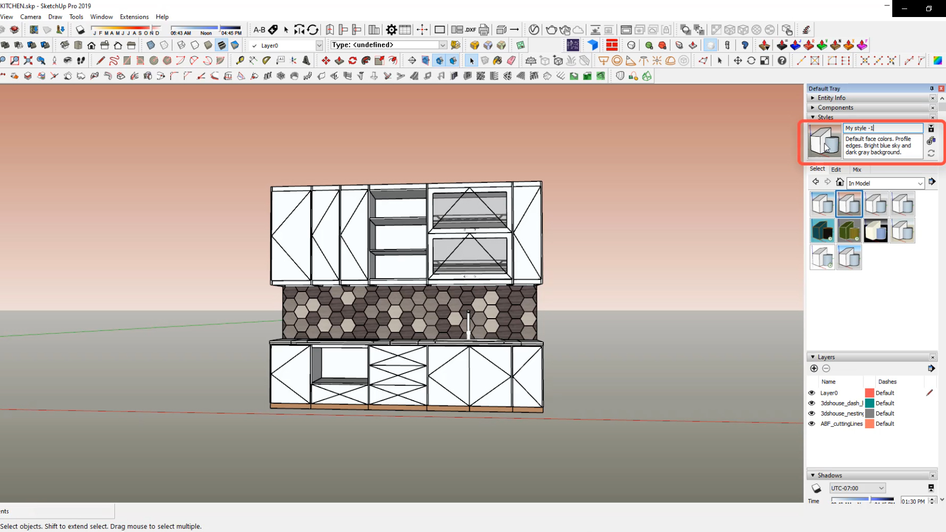Image resolution: width=946 pixels, height=532 pixels.
Task: Click the help question mark icon
Action: coord(782,61)
